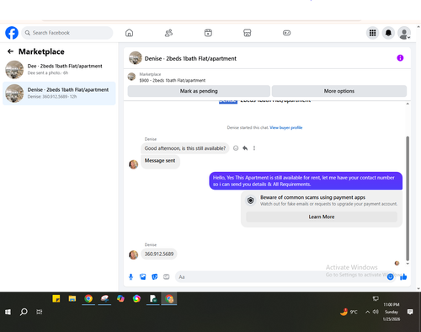Open Task View on the taskbar
The image size is (421, 332).
[x=40, y=312]
